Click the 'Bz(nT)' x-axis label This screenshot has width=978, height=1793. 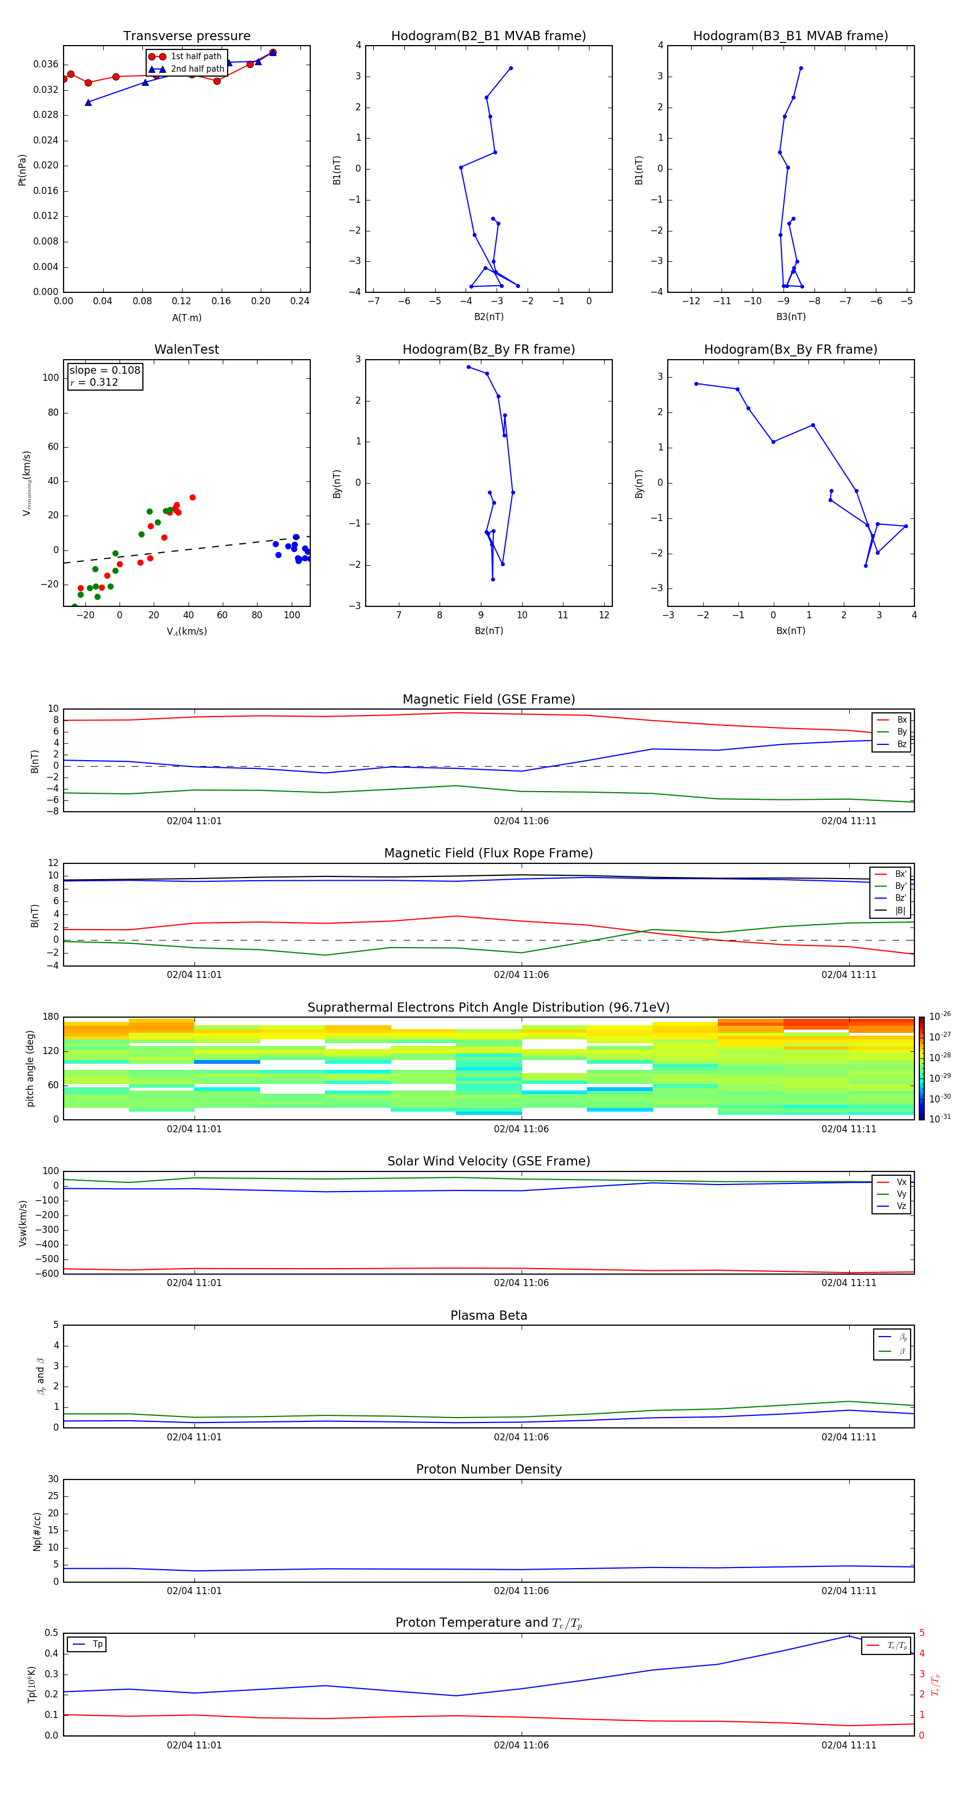point(488,631)
